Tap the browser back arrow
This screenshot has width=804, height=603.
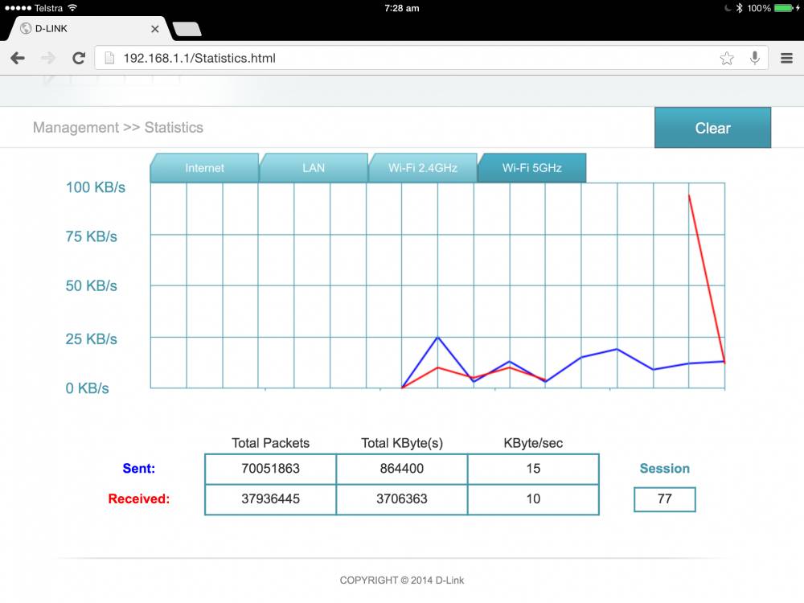[x=18, y=58]
